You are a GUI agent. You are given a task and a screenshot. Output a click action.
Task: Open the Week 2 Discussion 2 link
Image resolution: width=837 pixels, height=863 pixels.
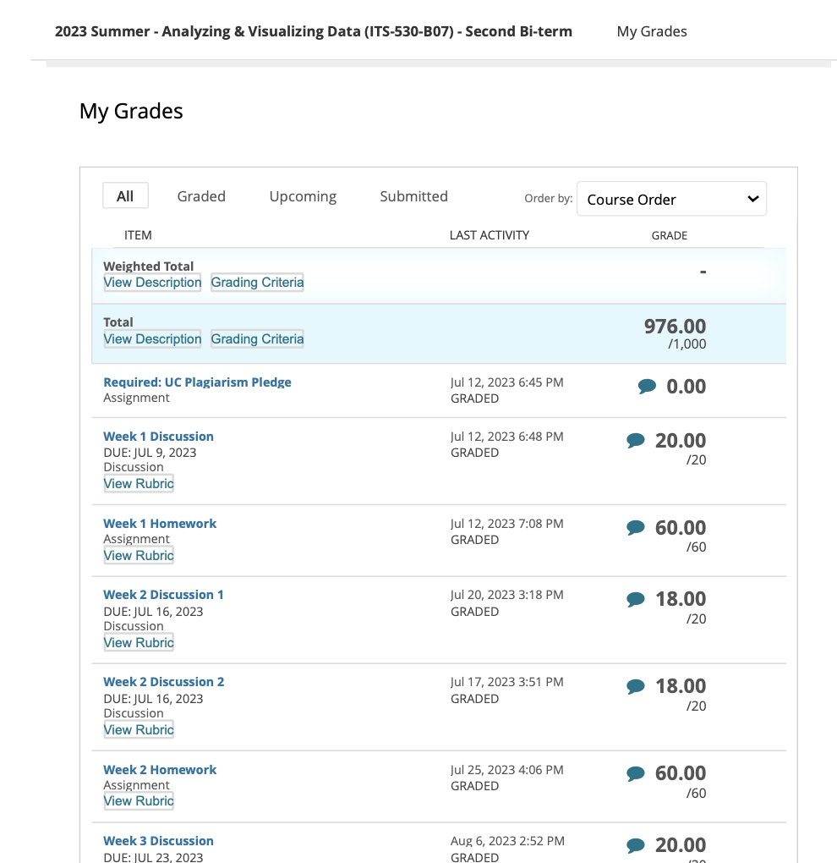click(x=164, y=682)
